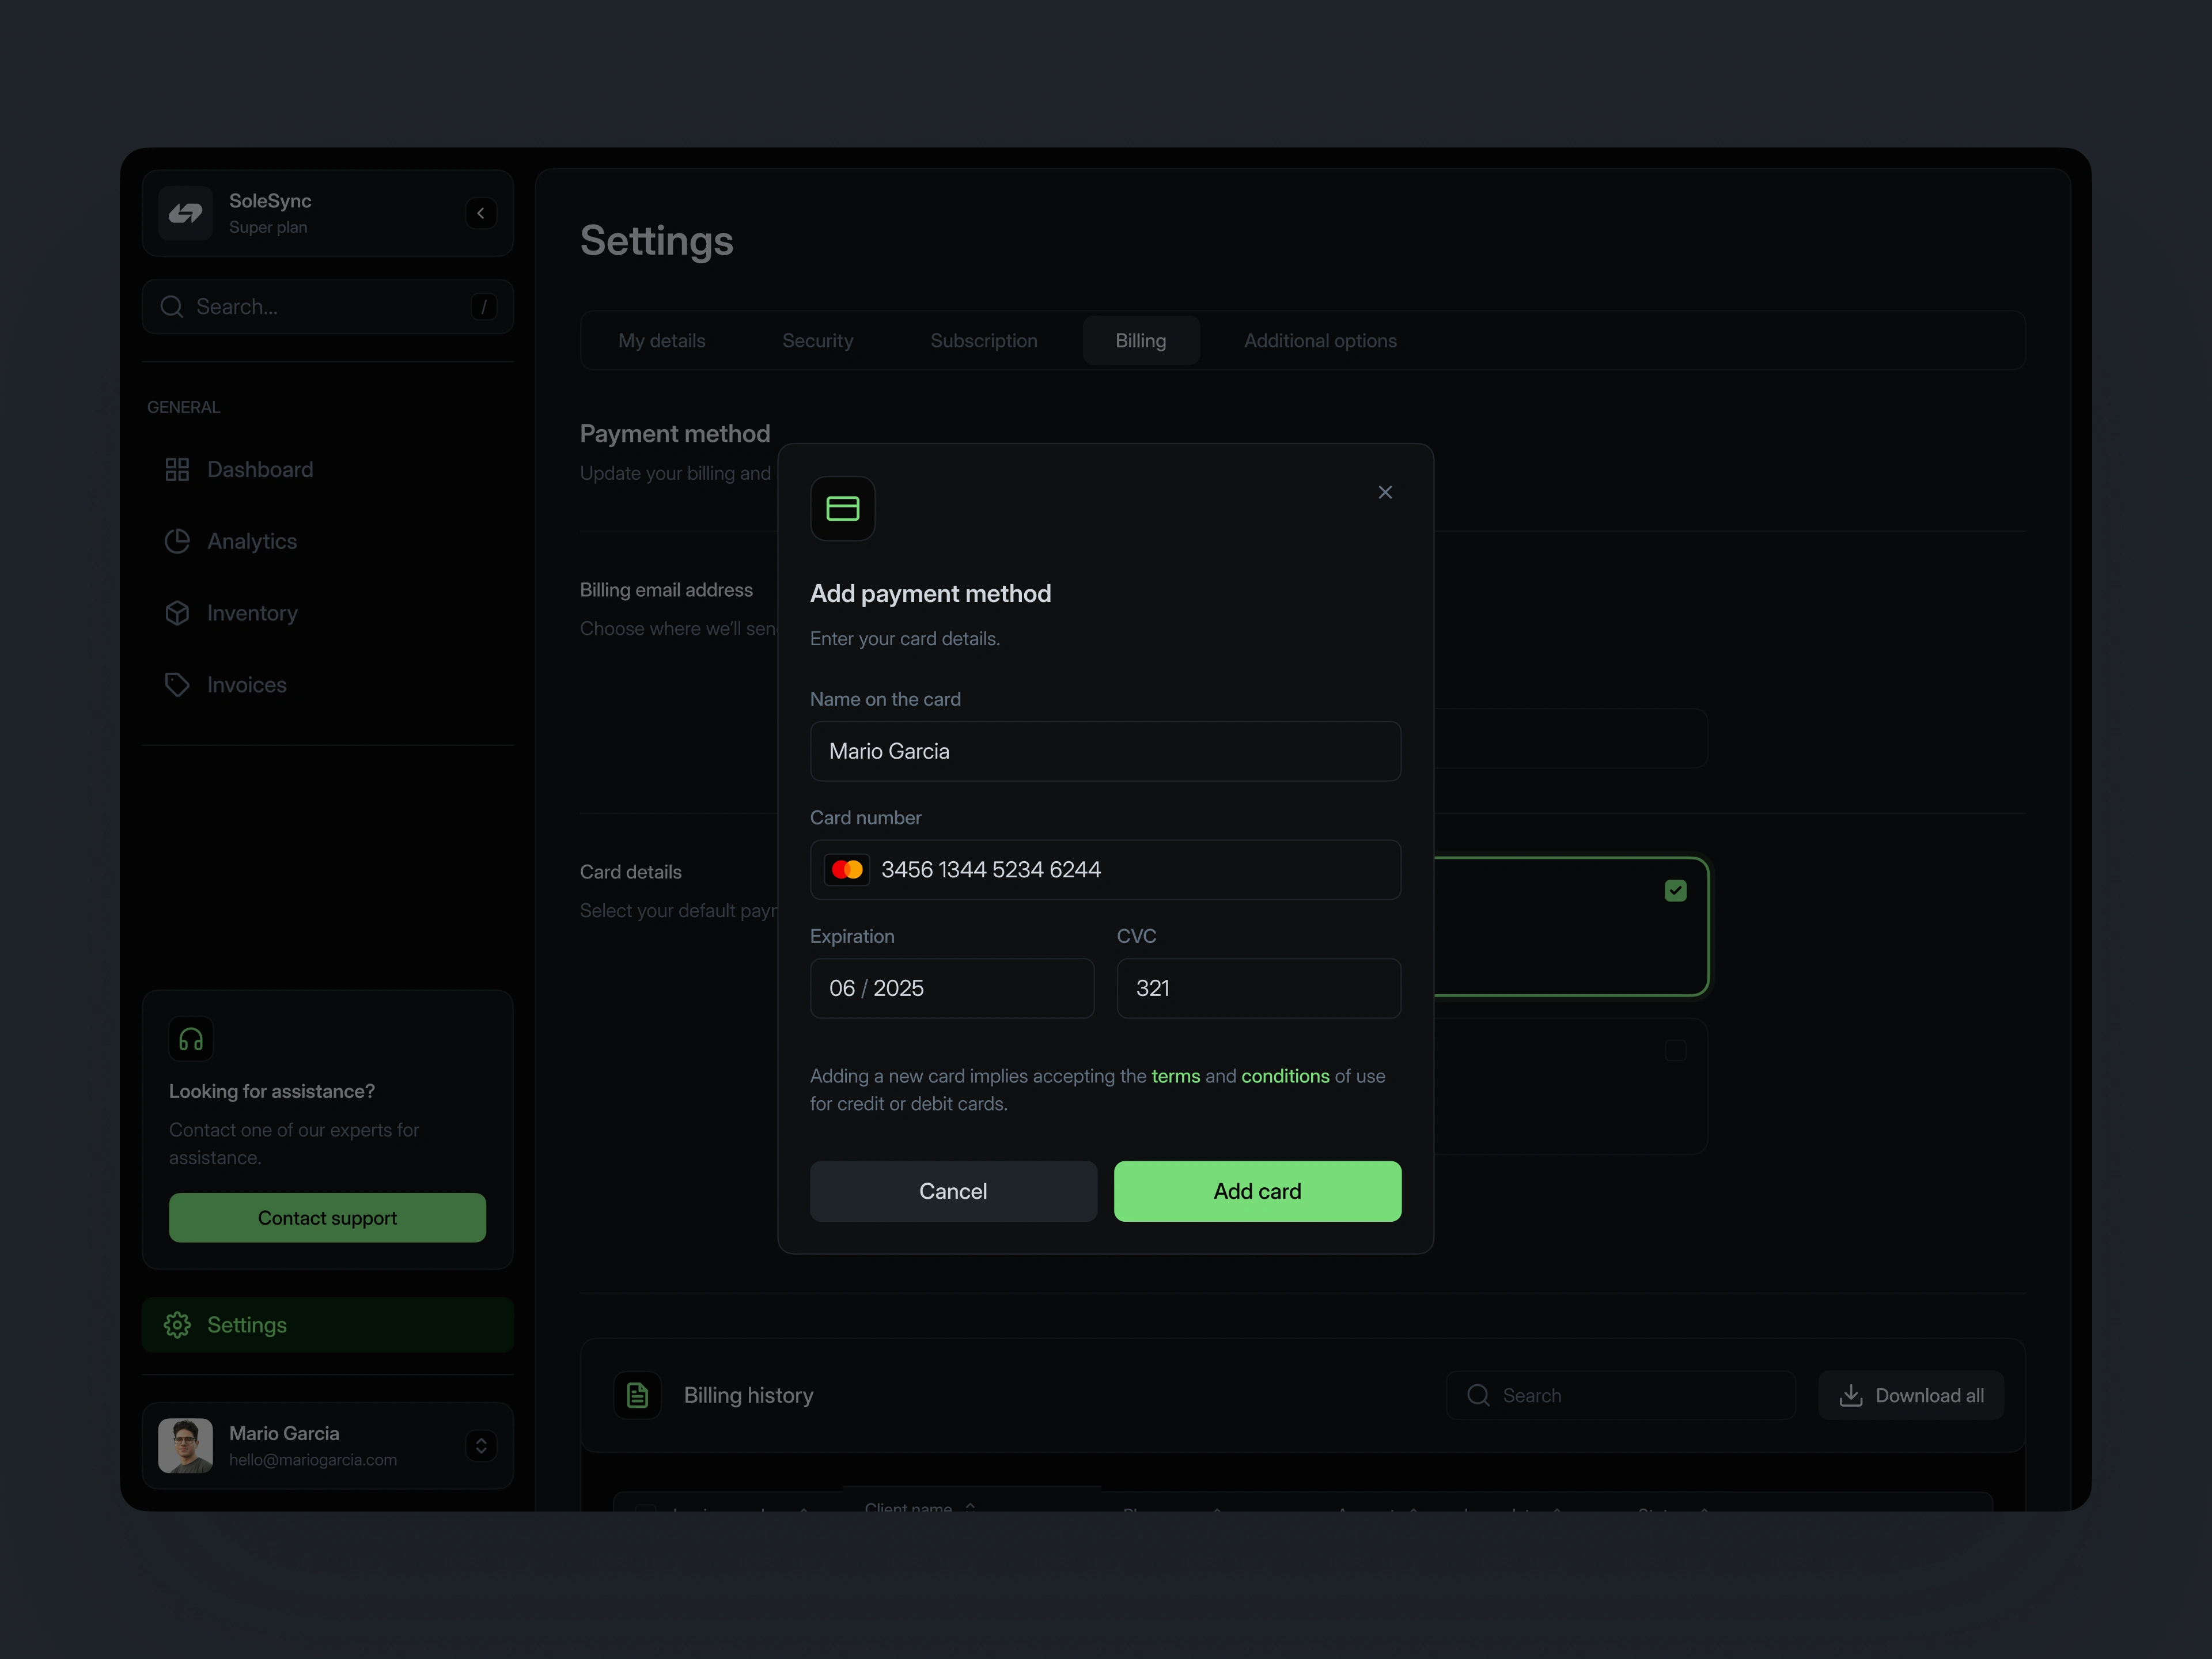Open Analytics via its pie chart icon
Image resolution: width=2212 pixels, height=1659 pixels.
pyautogui.click(x=177, y=541)
